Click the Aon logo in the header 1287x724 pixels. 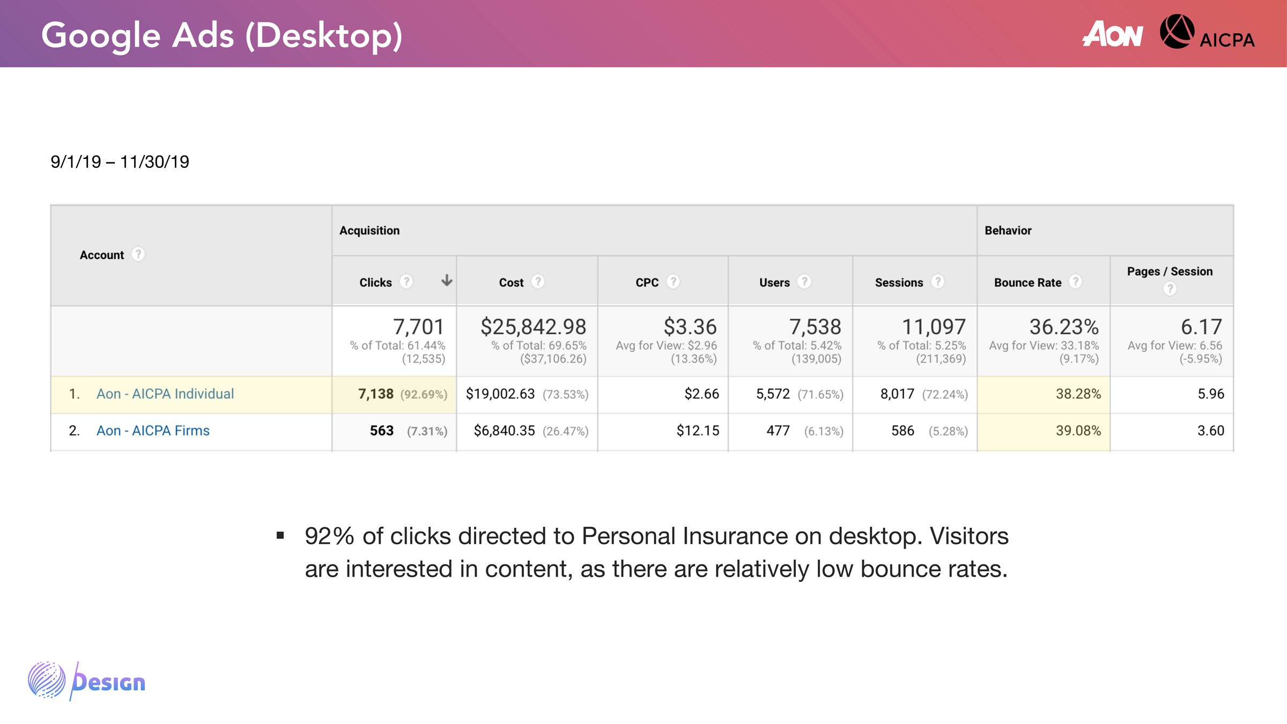click(x=1112, y=34)
